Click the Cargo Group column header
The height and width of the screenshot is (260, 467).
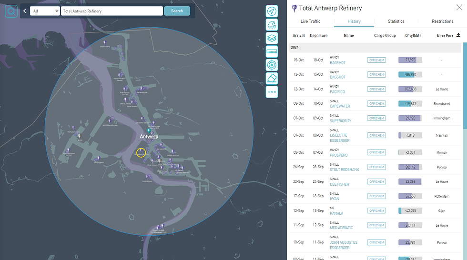(x=385, y=36)
